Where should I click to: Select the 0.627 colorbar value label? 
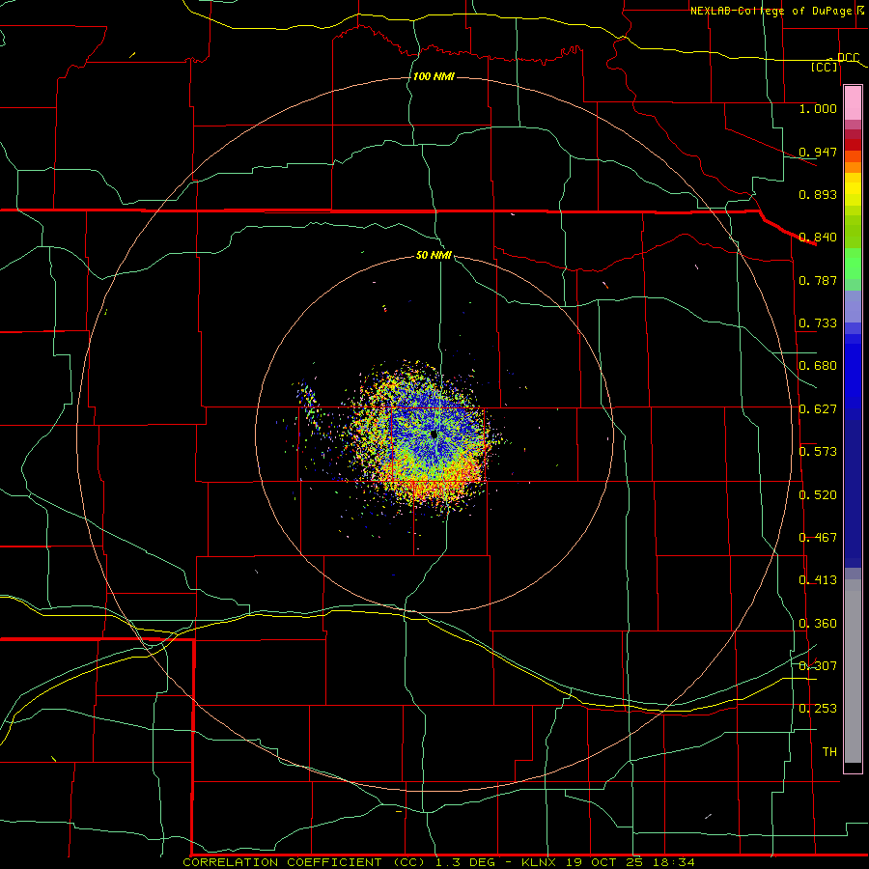[818, 409]
